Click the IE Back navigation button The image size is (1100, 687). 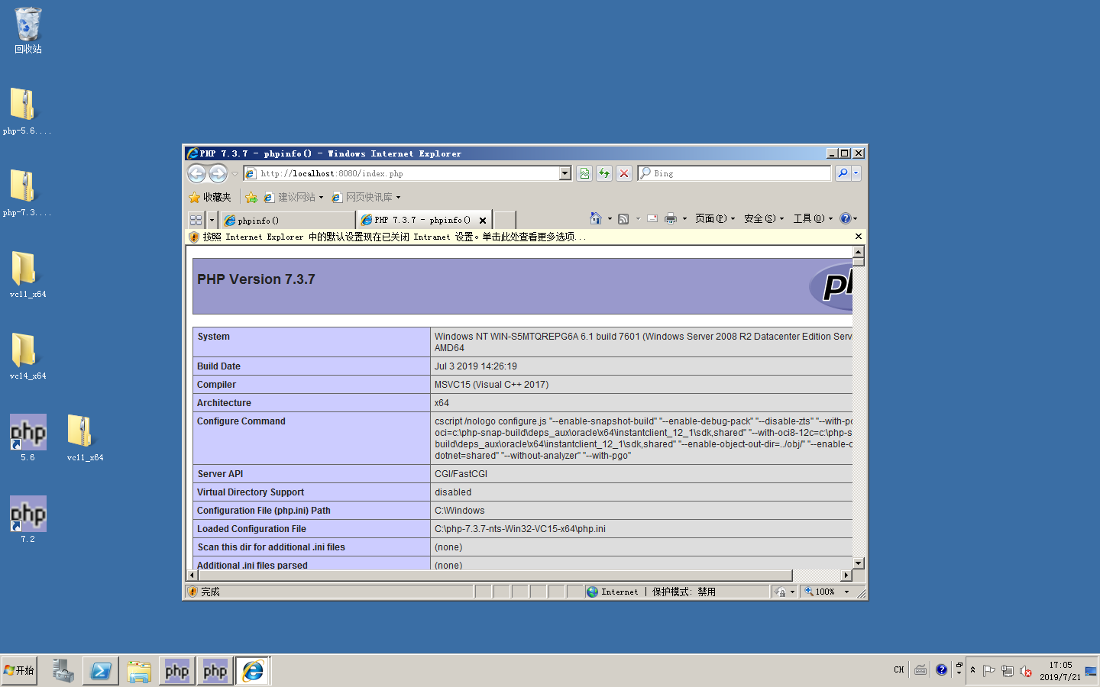(196, 174)
